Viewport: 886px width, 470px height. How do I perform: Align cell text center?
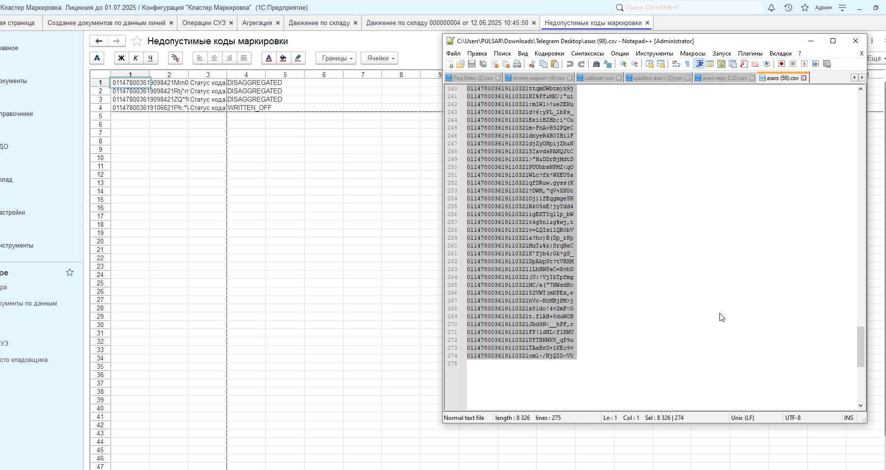(214, 58)
